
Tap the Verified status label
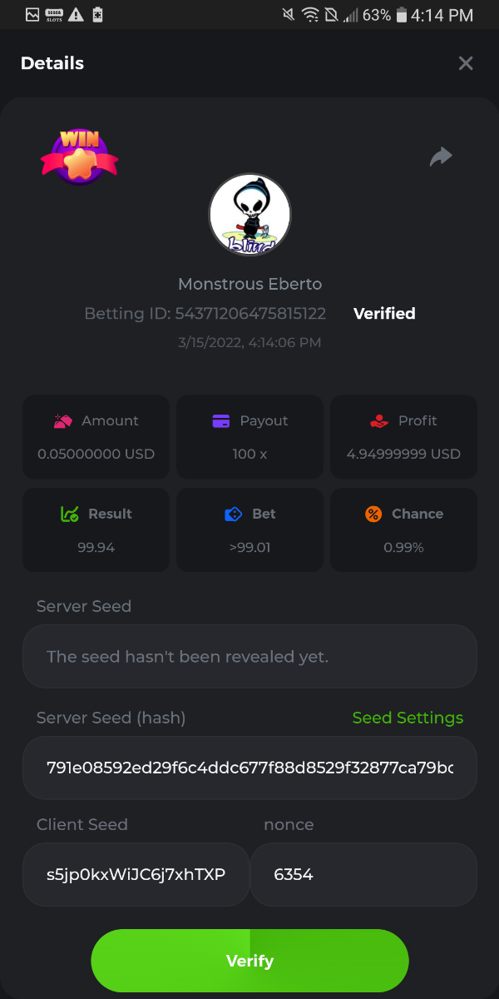(x=384, y=314)
